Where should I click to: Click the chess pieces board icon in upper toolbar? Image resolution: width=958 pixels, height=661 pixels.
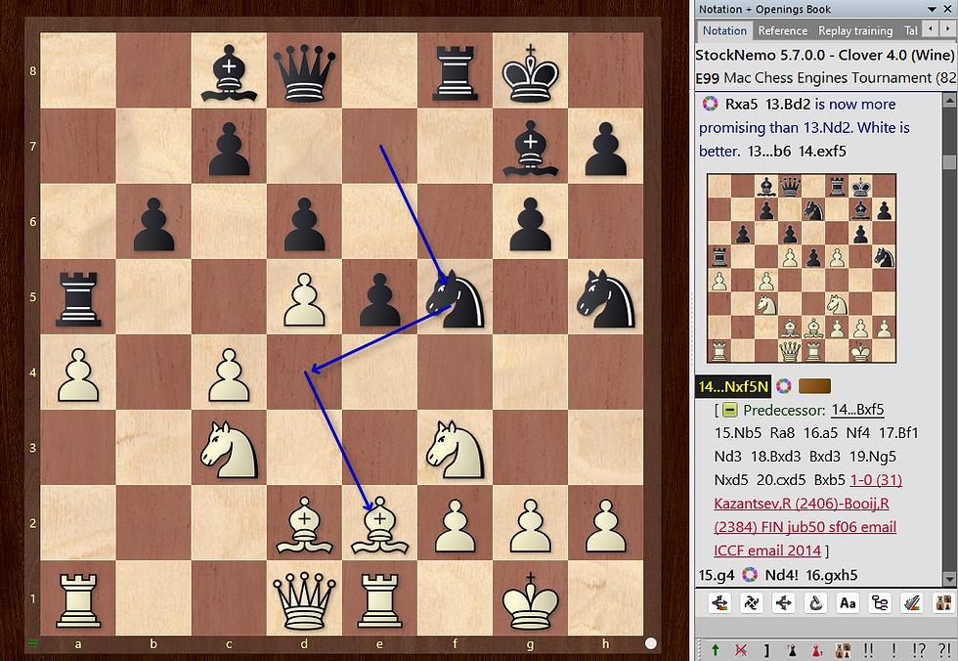click(944, 603)
